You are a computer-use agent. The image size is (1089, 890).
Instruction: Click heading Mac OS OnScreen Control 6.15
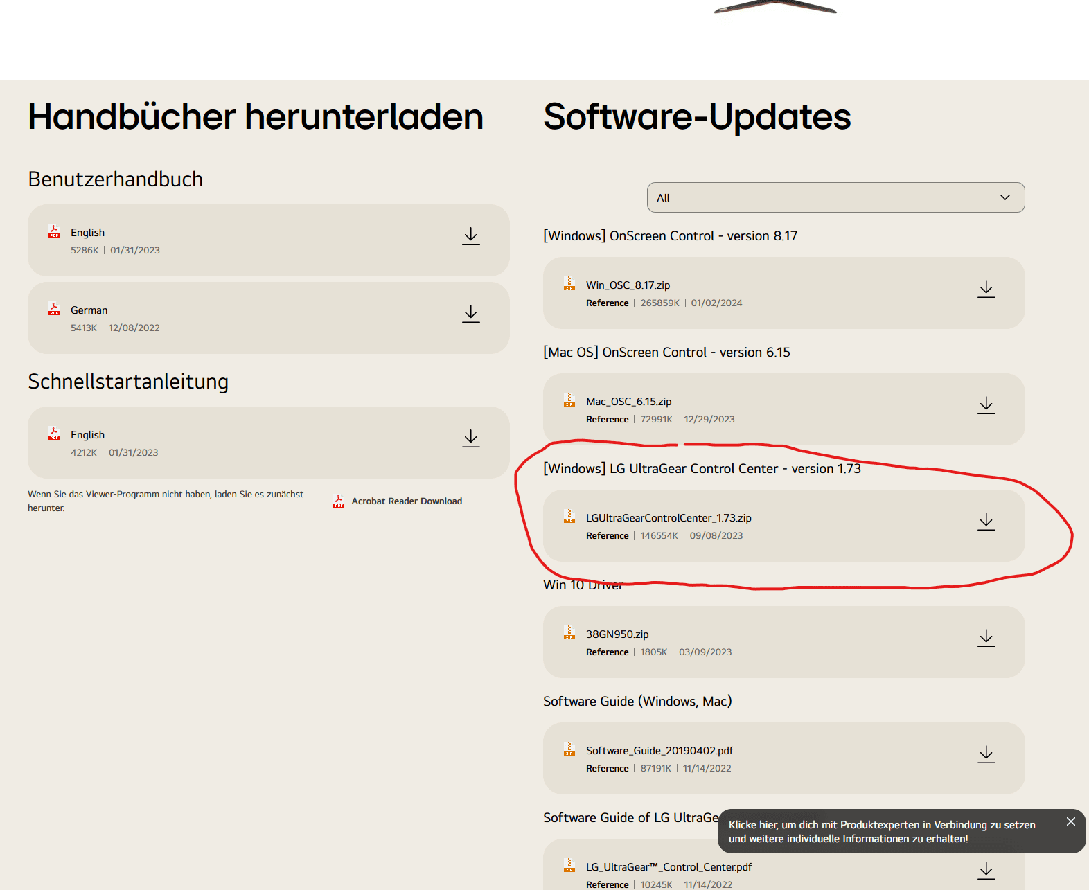(666, 353)
